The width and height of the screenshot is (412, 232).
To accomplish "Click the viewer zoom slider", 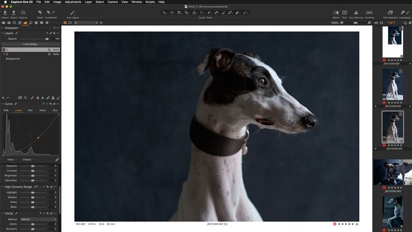I will (355, 23).
